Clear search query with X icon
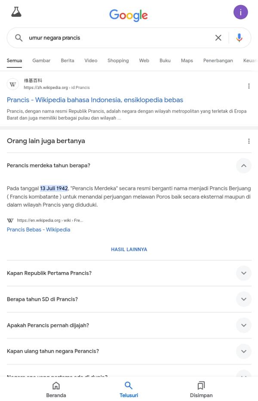258x401 pixels. click(x=218, y=38)
